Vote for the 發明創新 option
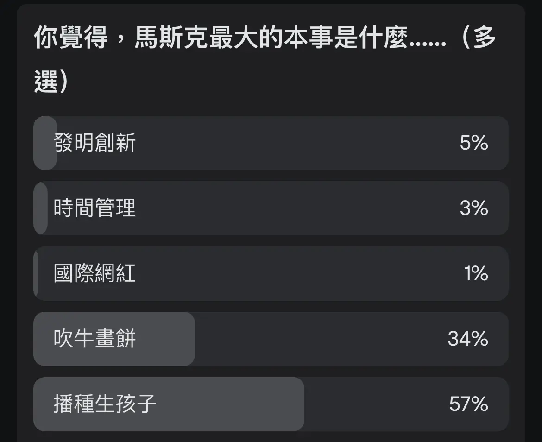The image size is (542, 442). (x=271, y=143)
